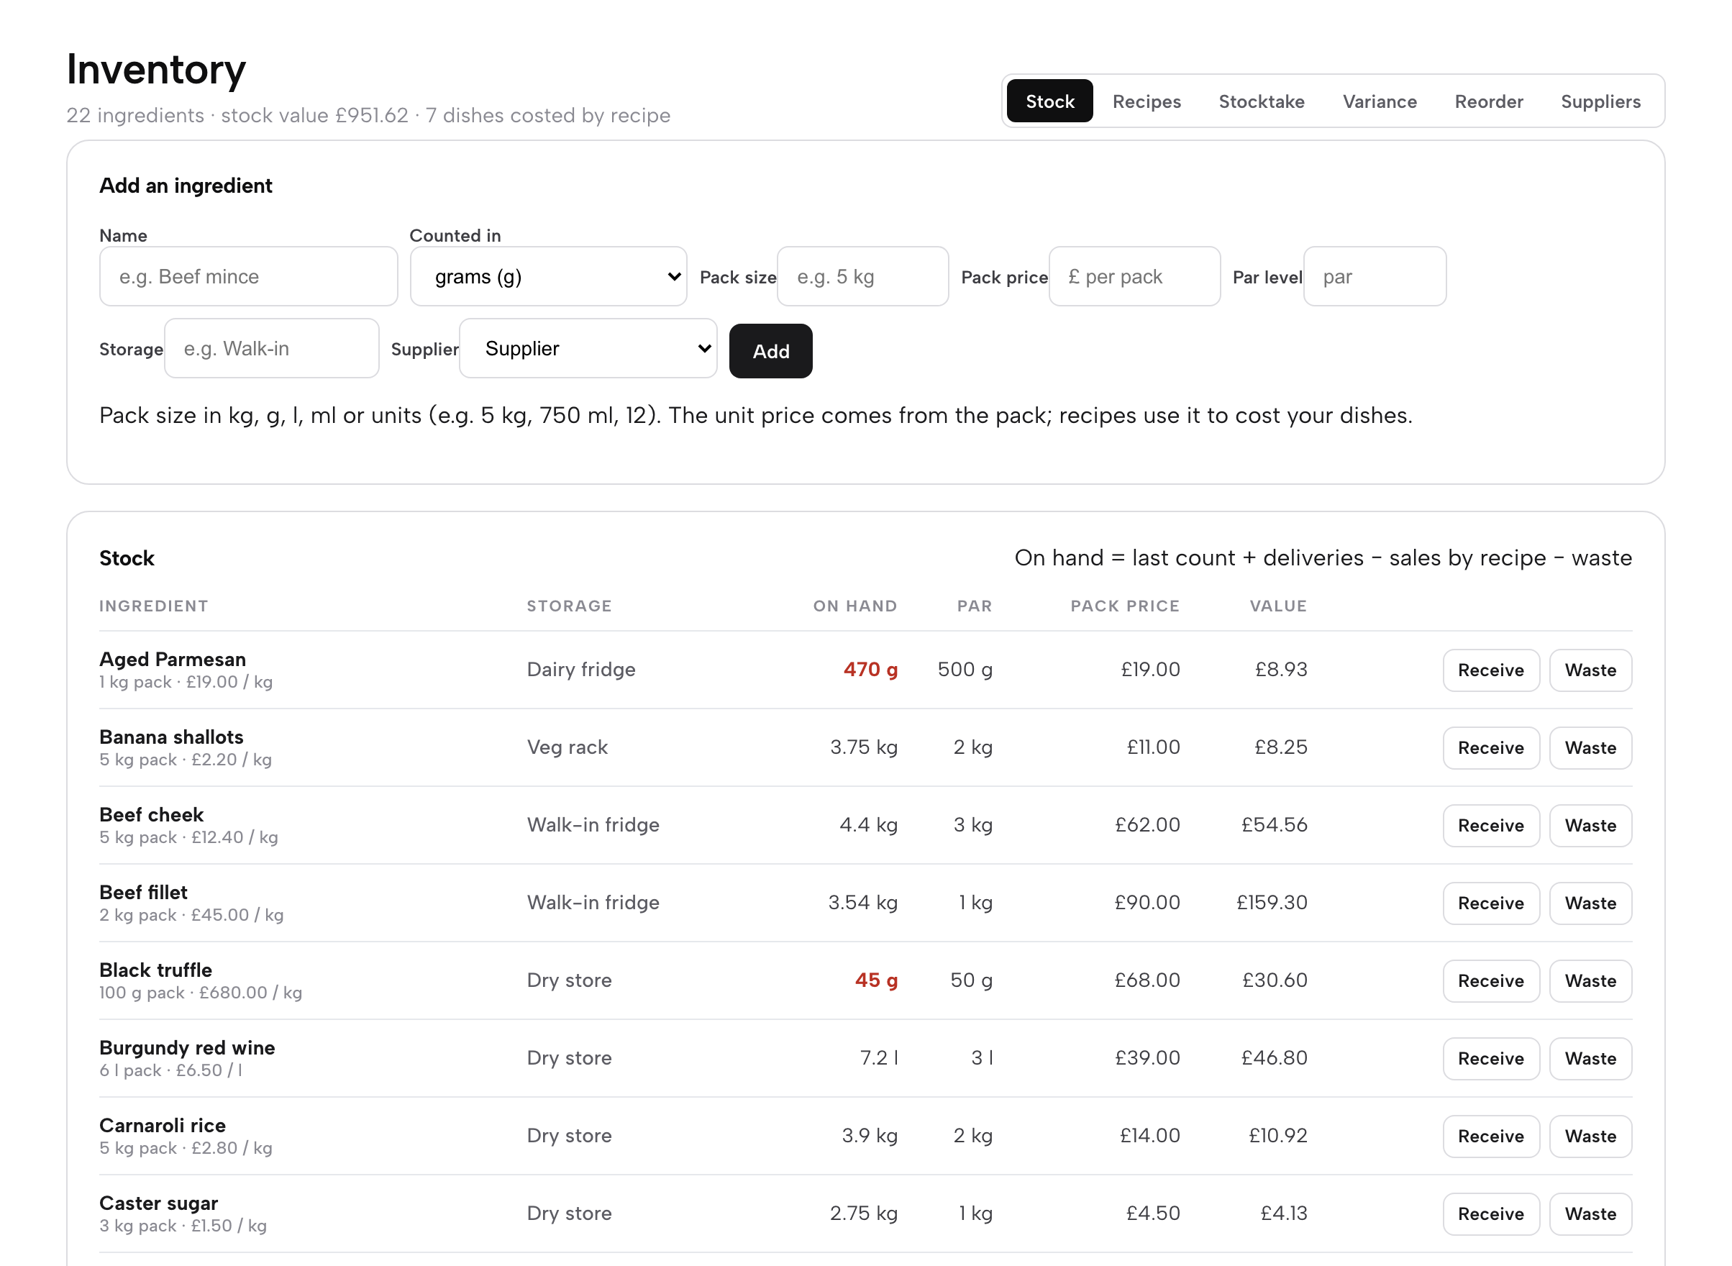Image resolution: width=1732 pixels, height=1266 pixels.
Task: Click the Veg rack storage cell
Action: [x=567, y=747]
